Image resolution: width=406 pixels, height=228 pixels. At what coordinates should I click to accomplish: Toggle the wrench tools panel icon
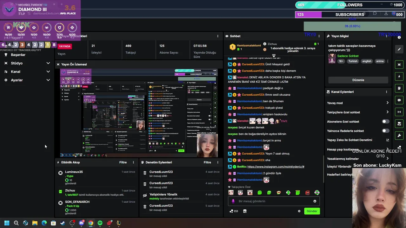point(399,136)
